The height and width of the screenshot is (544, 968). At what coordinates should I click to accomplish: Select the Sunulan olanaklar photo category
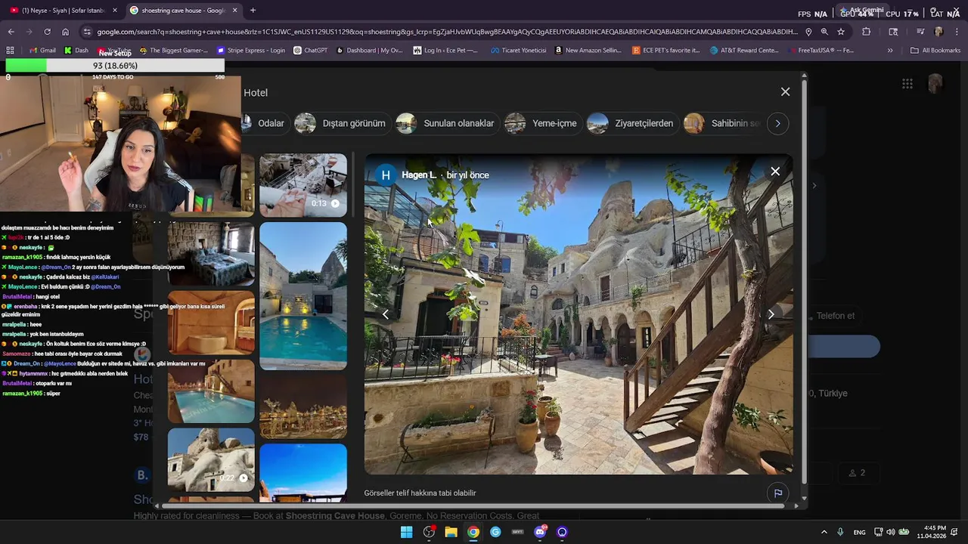(x=448, y=123)
